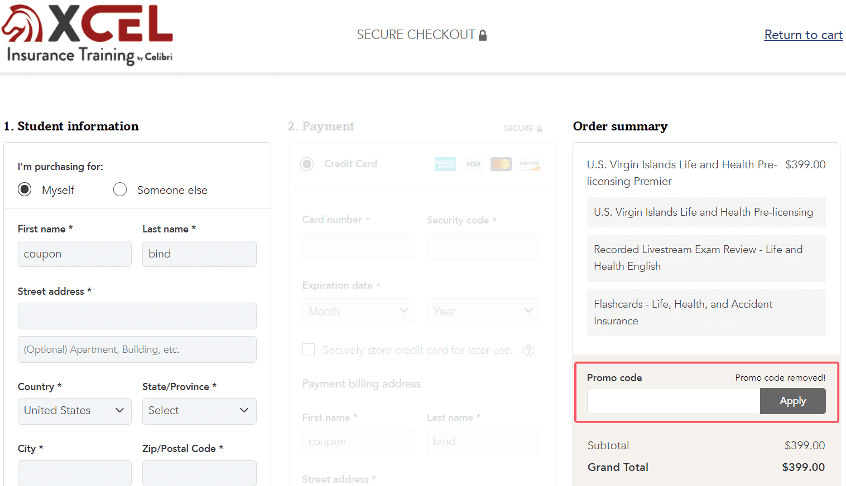Check securely store credit card checkbox

tap(309, 350)
